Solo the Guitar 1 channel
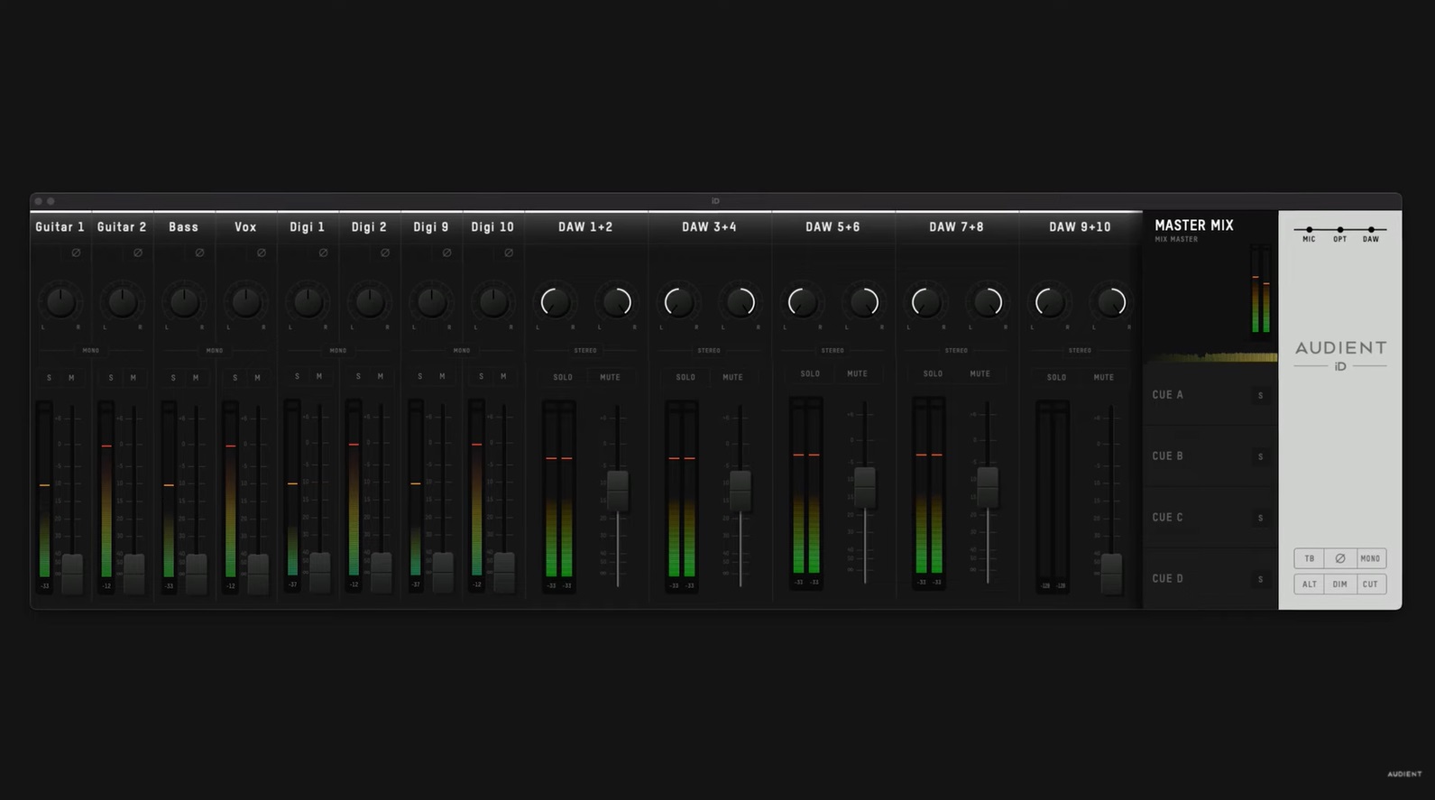This screenshot has height=800, width=1435. (x=50, y=378)
